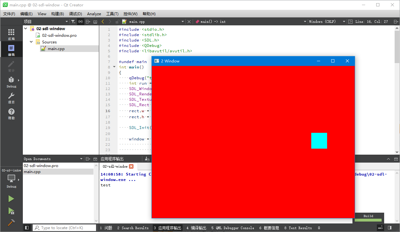Close the Open Documents panel

95,159
